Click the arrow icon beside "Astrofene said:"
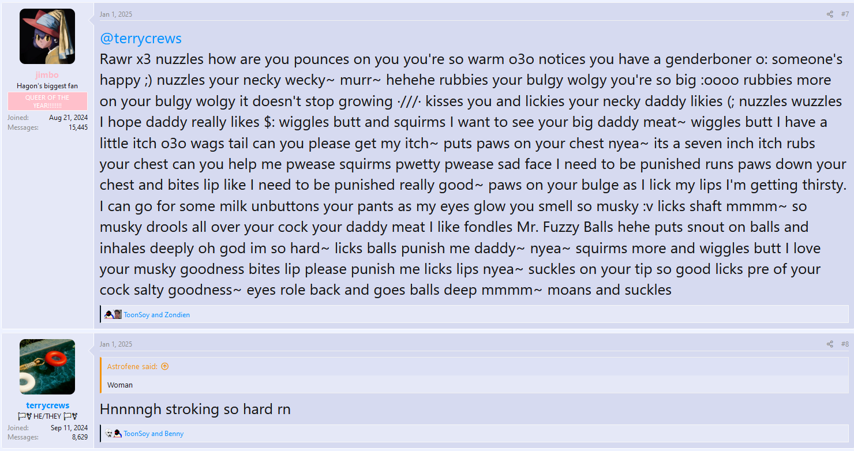This screenshot has height=451, width=854. tap(165, 366)
